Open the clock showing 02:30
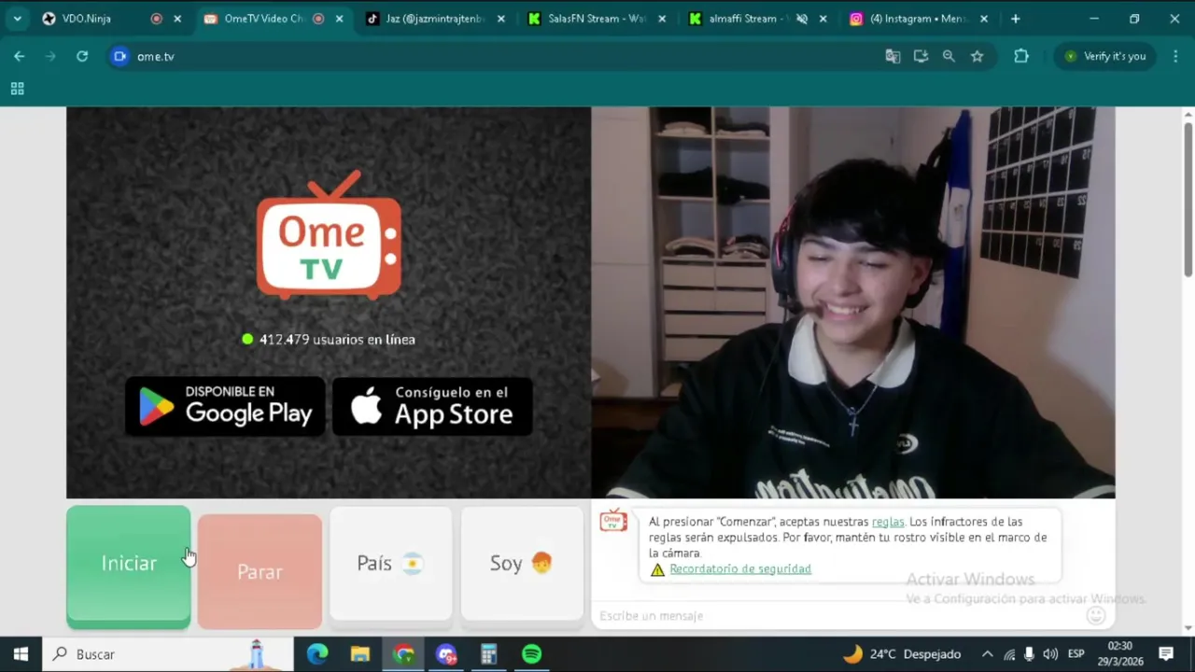1195x672 pixels. [x=1120, y=653]
